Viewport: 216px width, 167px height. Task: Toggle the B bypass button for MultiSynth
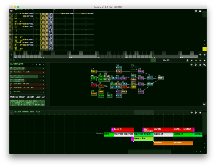click(x=36, y=65)
